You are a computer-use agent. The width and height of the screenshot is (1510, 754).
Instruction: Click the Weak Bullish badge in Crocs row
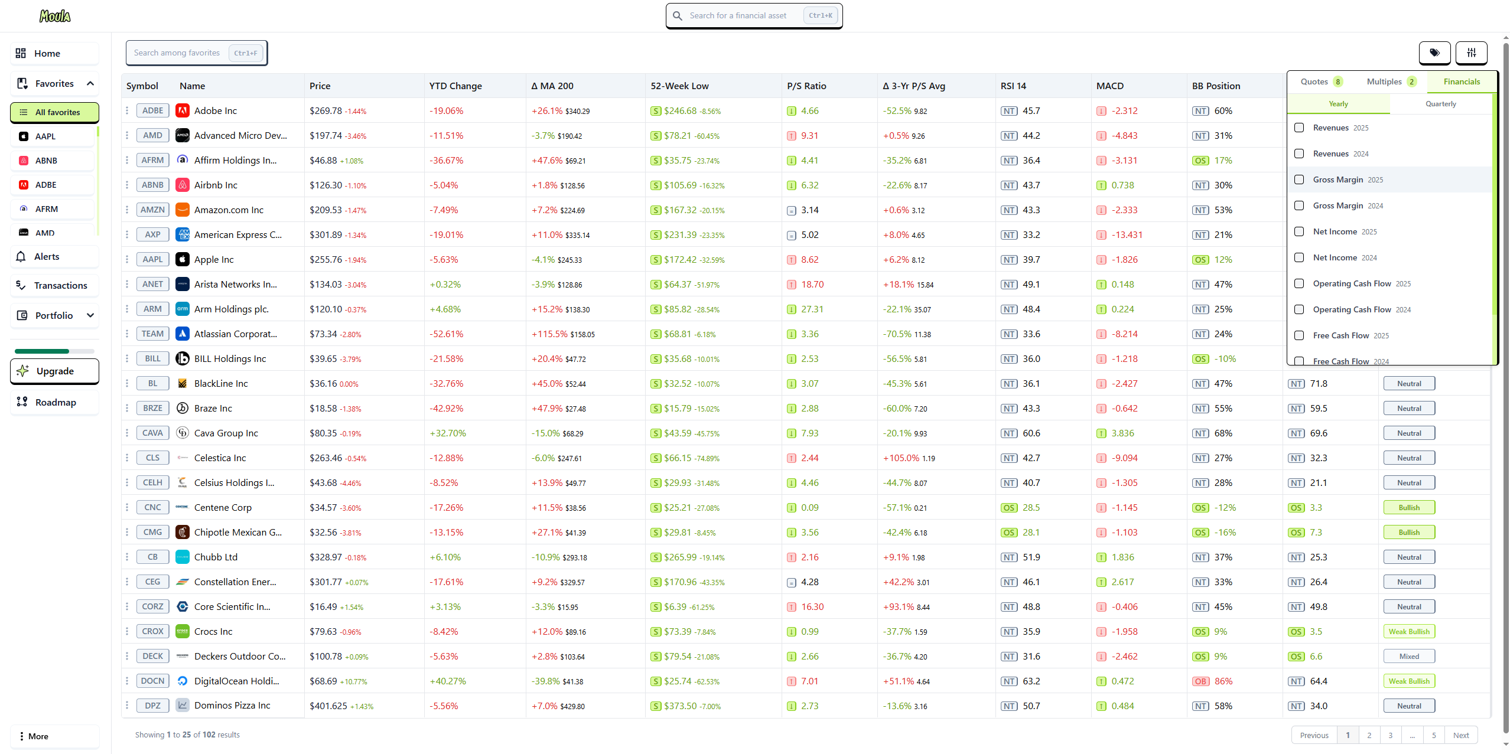coord(1409,631)
